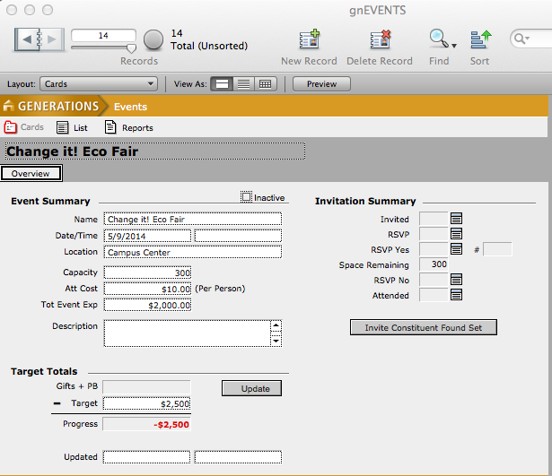552x476 pixels.
Task: Click the New Record icon
Action: pyautogui.click(x=309, y=39)
